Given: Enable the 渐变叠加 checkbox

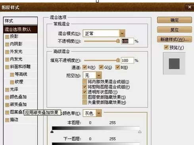Looking at the screenshot, I should tap(7, 105).
